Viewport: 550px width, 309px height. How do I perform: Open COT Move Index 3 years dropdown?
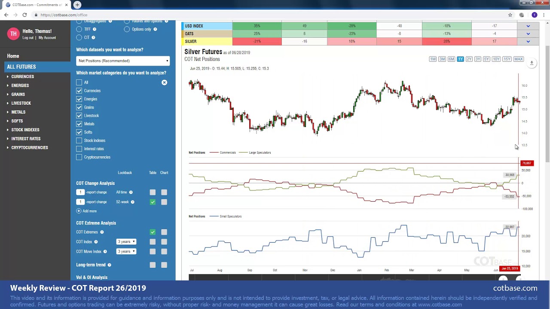pos(126,251)
